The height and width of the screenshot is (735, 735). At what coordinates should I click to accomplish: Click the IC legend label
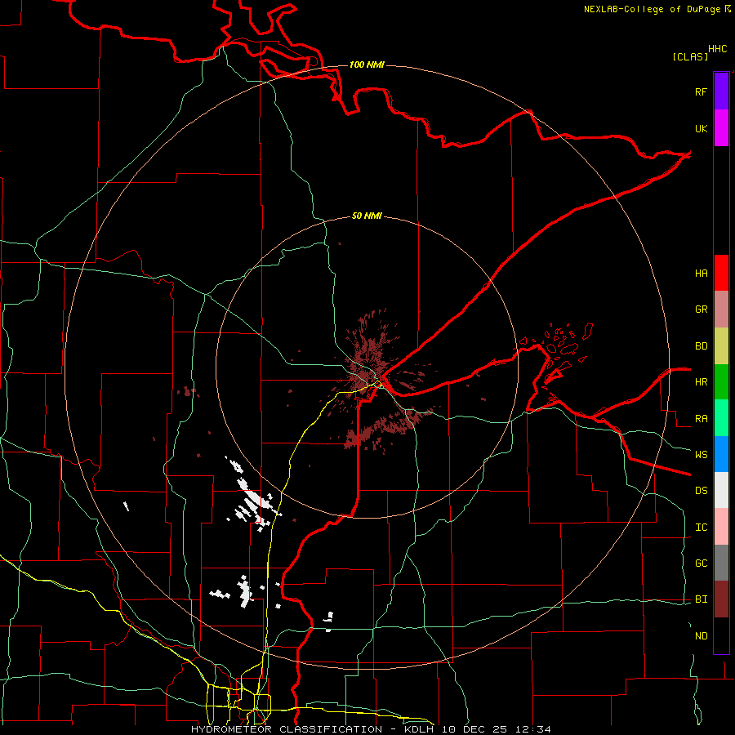click(x=701, y=528)
